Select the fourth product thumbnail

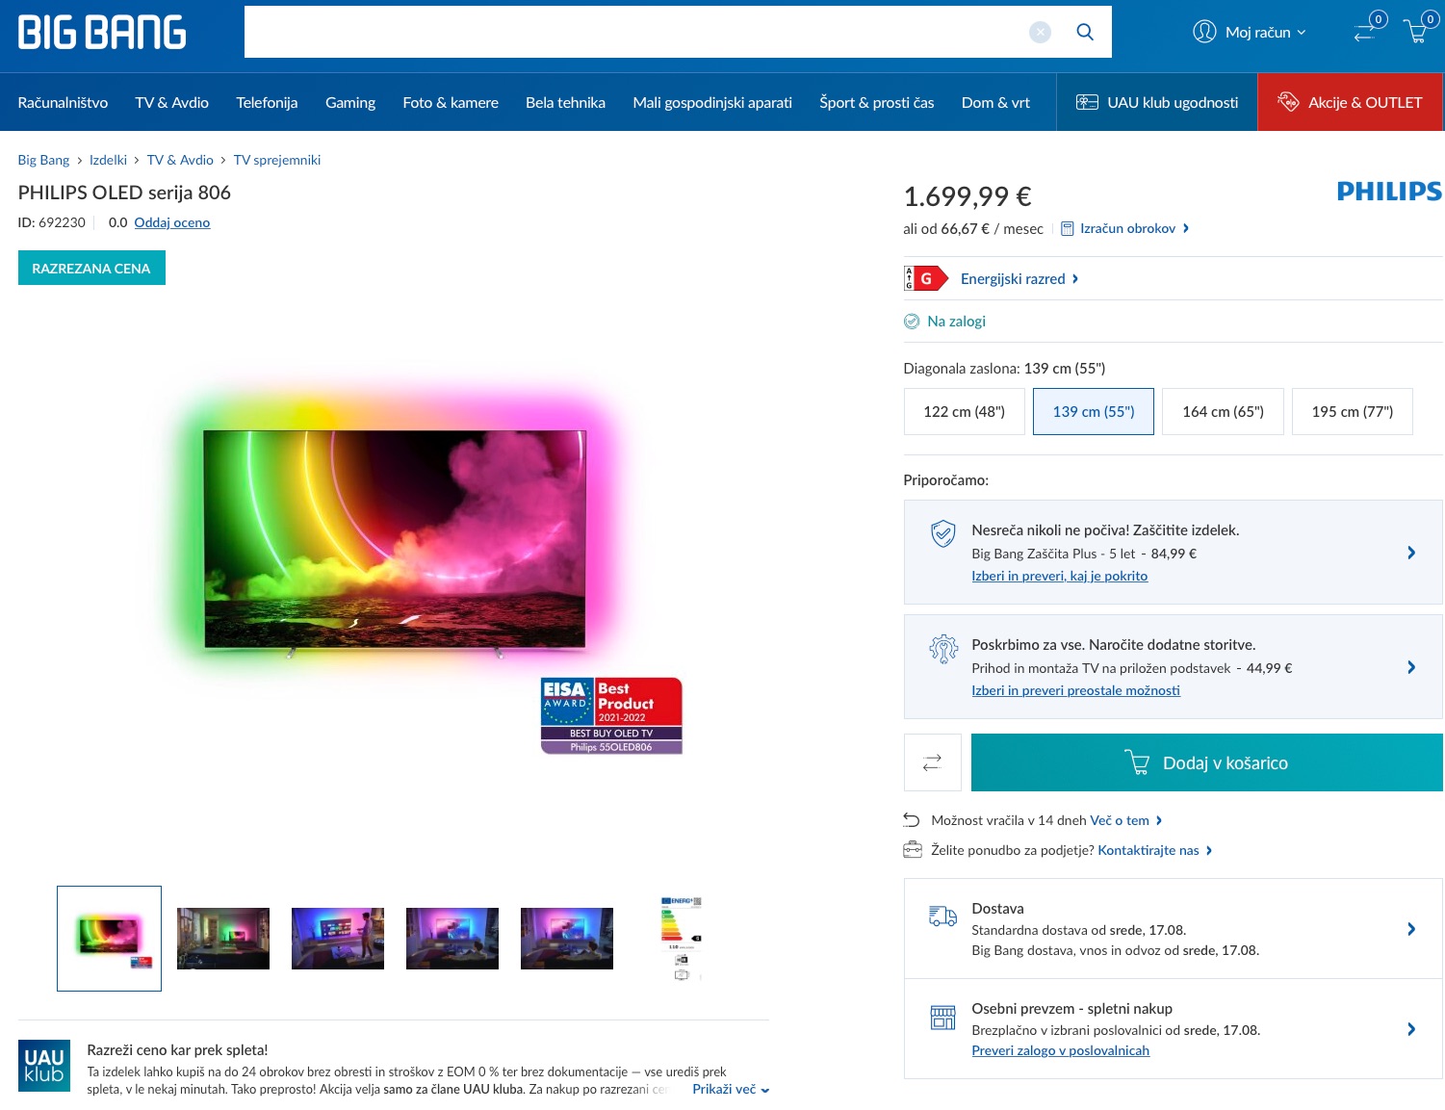tap(452, 939)
